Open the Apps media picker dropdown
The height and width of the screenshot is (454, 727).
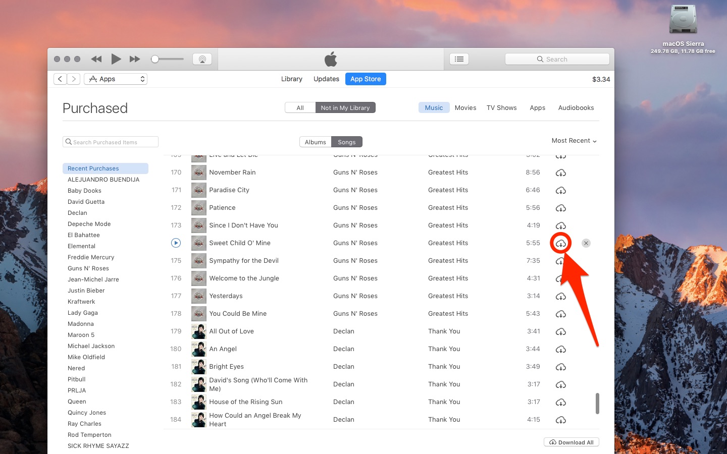tap(115, 79)
